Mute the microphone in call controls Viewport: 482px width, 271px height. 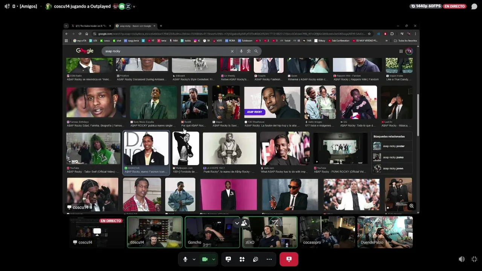[185, 259]
